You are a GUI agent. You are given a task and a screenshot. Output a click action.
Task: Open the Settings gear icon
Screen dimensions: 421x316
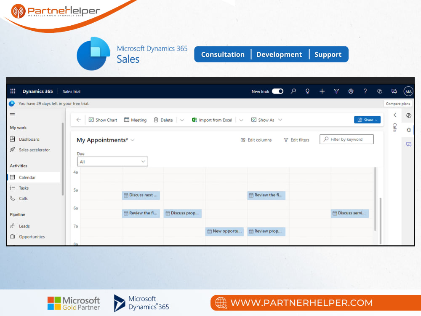click(351, 91)
